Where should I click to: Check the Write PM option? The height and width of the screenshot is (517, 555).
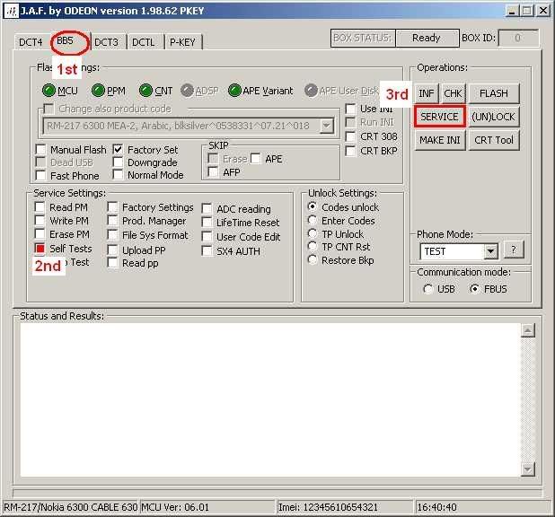point(40,221)
